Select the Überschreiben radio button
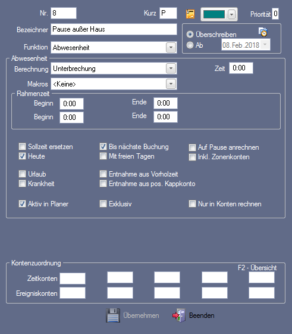Screen dimensions: 292x334 click(x=190, y=35)
